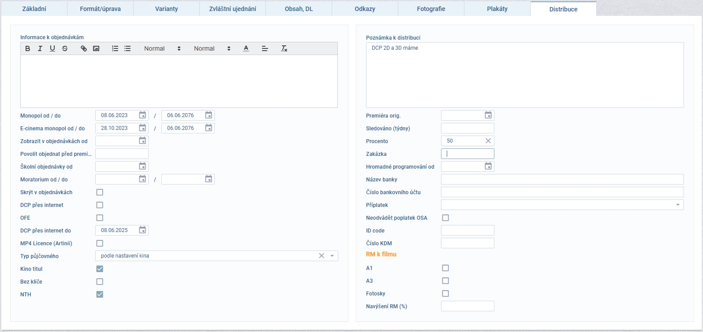
Task: Apply numbered list formatting
Action: 115,48
